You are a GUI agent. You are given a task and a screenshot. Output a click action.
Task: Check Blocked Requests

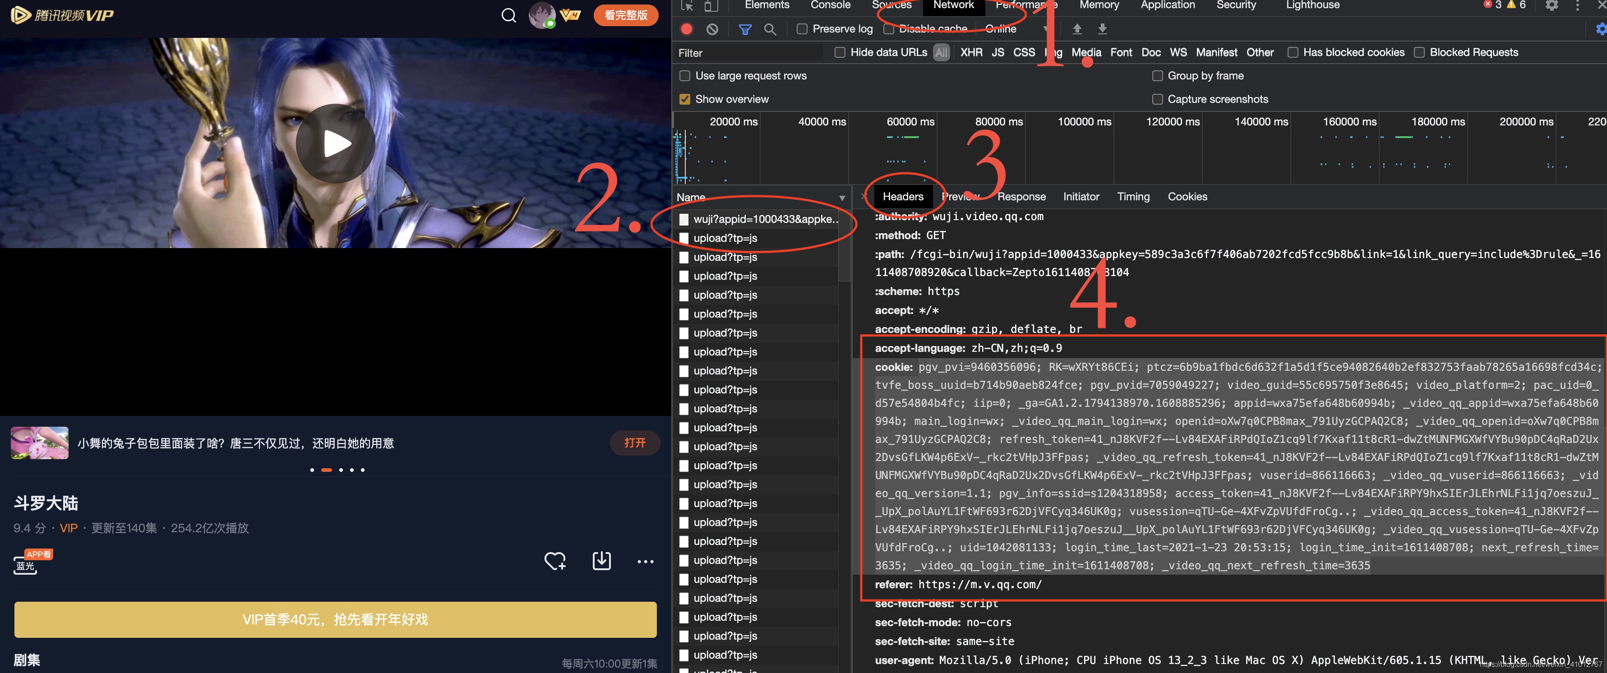pos(1418,52)
